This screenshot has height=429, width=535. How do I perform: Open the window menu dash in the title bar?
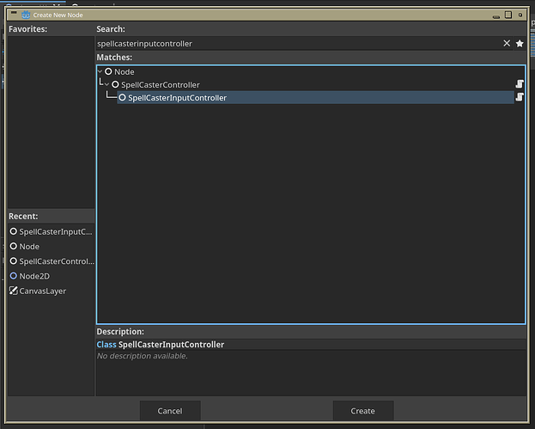(x=14, y=13)
